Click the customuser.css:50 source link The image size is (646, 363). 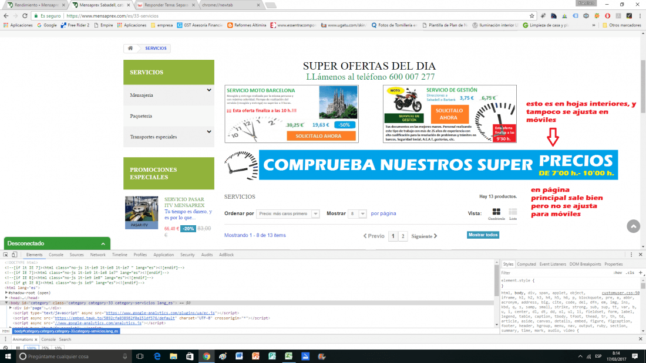[x=621, y=293]
